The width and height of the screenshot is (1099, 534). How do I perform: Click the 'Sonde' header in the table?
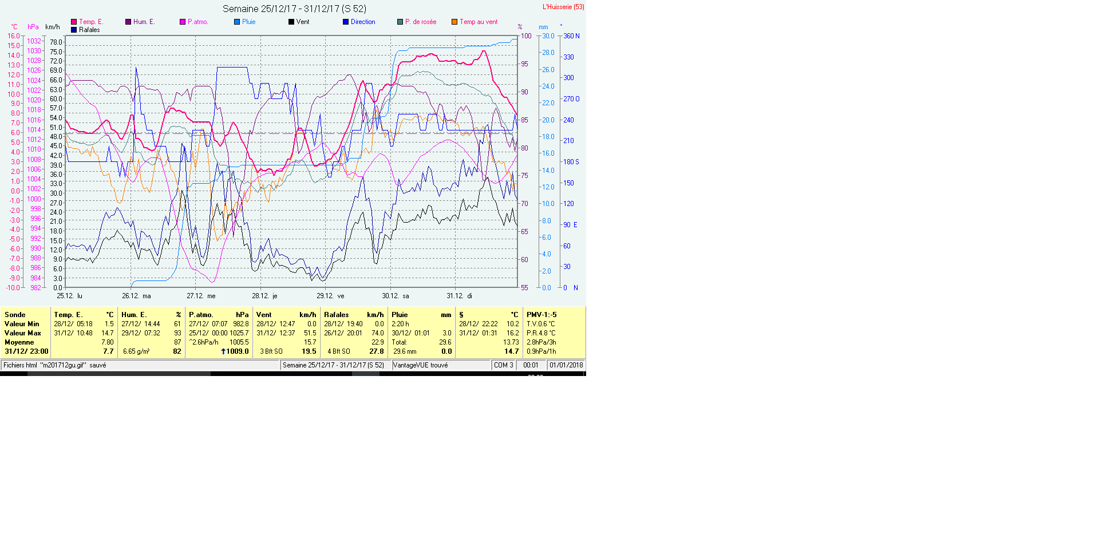pos(15,315)
